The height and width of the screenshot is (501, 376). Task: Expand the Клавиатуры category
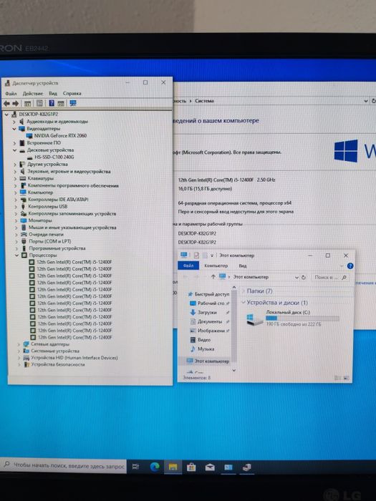[15, 179]
